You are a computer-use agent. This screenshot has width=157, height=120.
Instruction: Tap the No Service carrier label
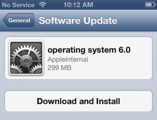click(x=18, y=5)
